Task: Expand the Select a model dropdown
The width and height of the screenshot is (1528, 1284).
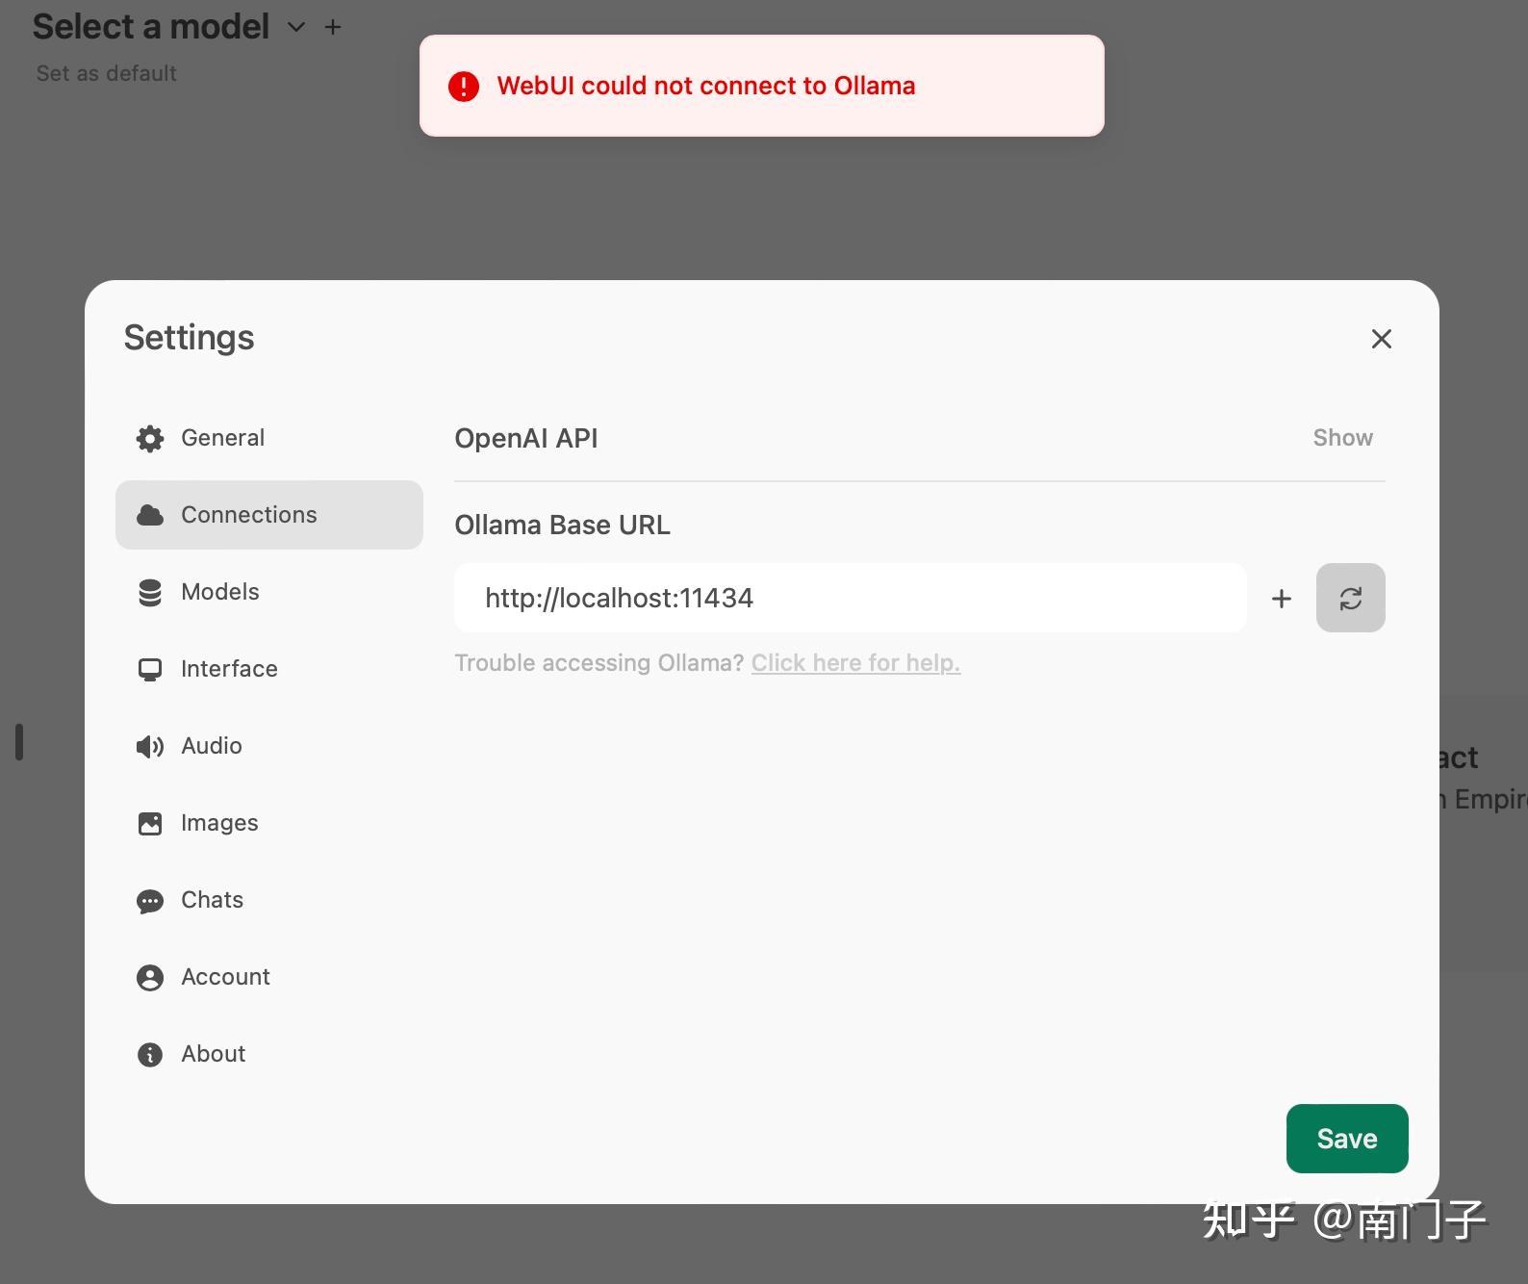Action: (296, 27)
